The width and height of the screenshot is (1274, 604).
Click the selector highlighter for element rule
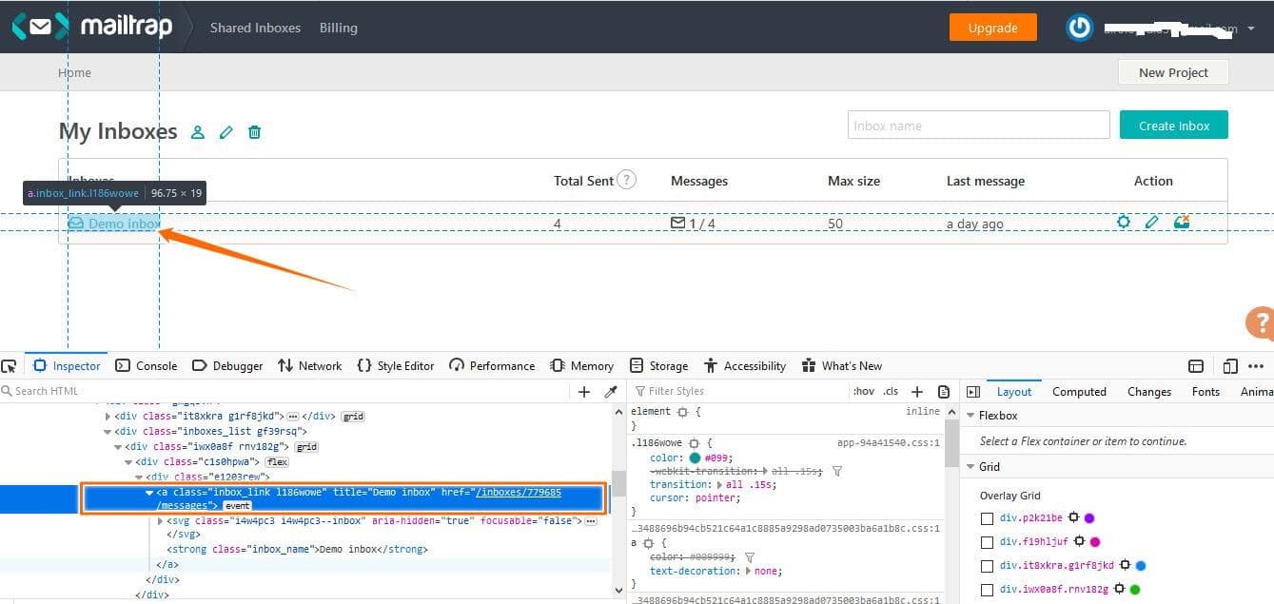pos(682,412)
